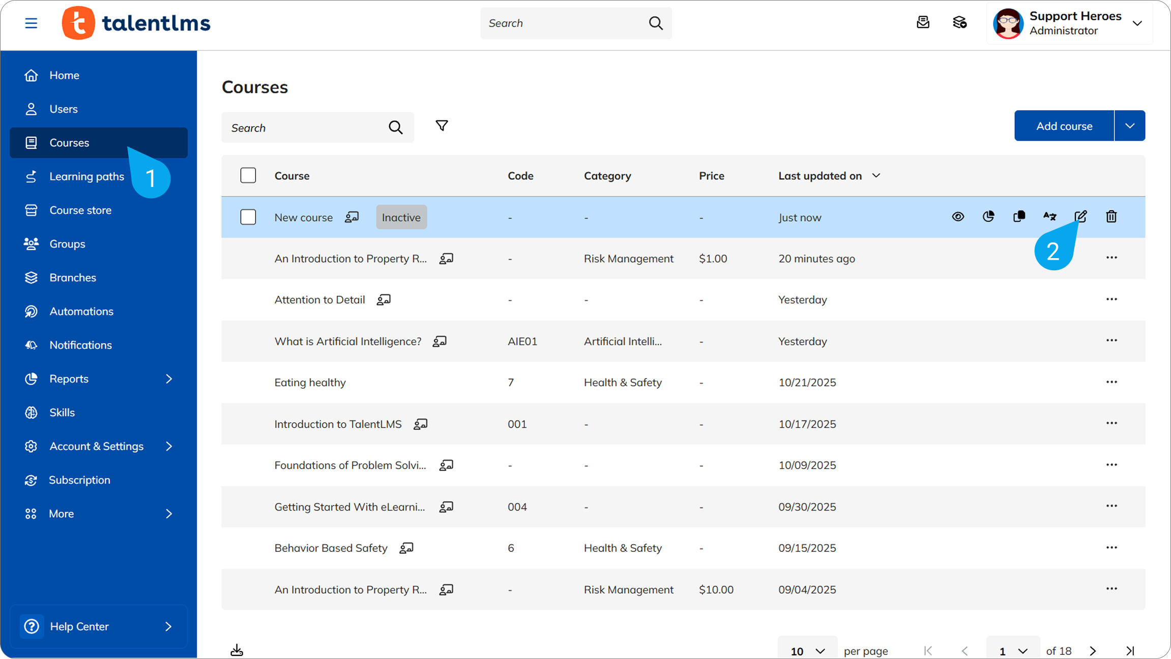Click the Courses search field

pos(305,128)
